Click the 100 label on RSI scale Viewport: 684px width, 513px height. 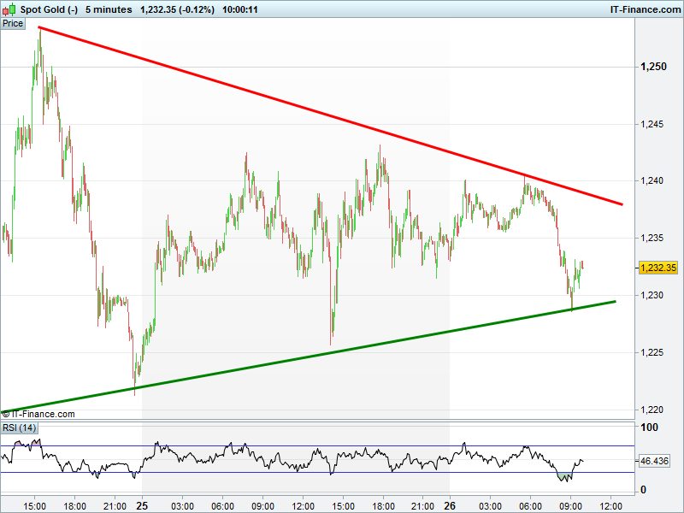649,427
